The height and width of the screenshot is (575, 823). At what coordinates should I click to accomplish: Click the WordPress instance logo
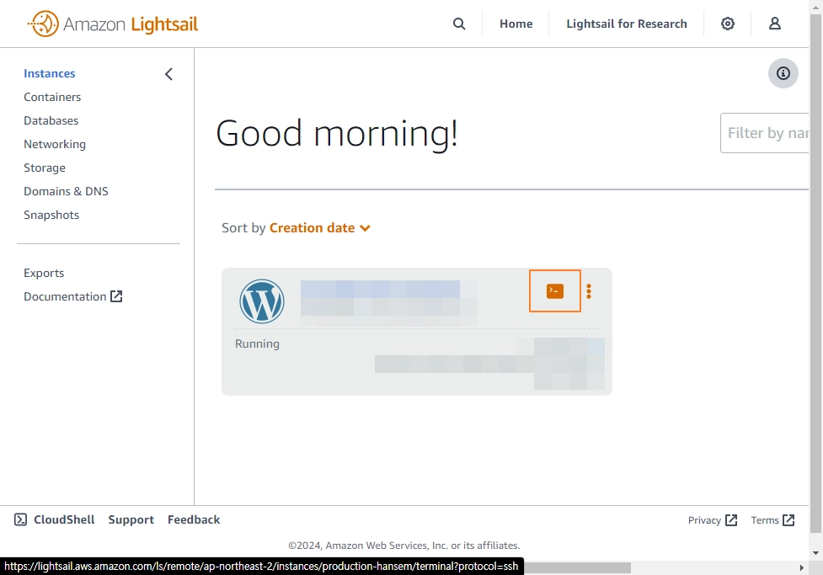click(262, 301)
